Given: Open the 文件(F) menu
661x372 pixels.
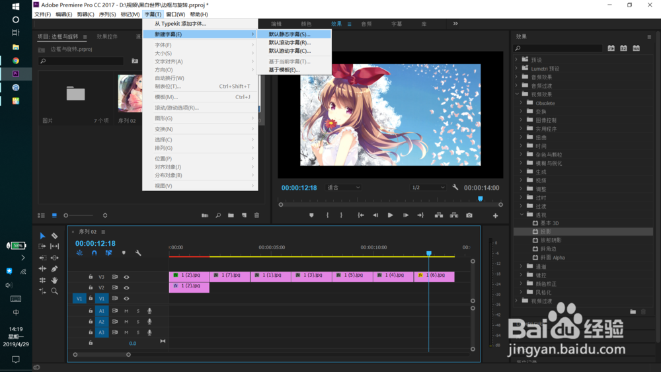Looking at the screenshot, I should 42,15.
